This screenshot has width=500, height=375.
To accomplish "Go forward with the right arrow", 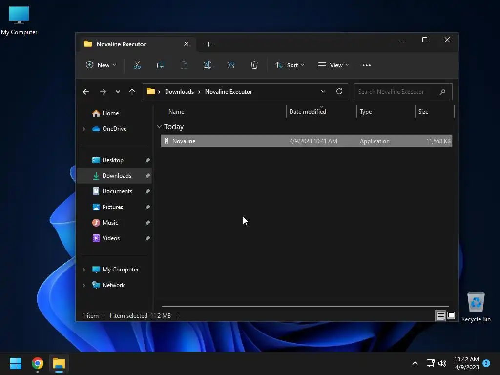I will click(103, 92).
